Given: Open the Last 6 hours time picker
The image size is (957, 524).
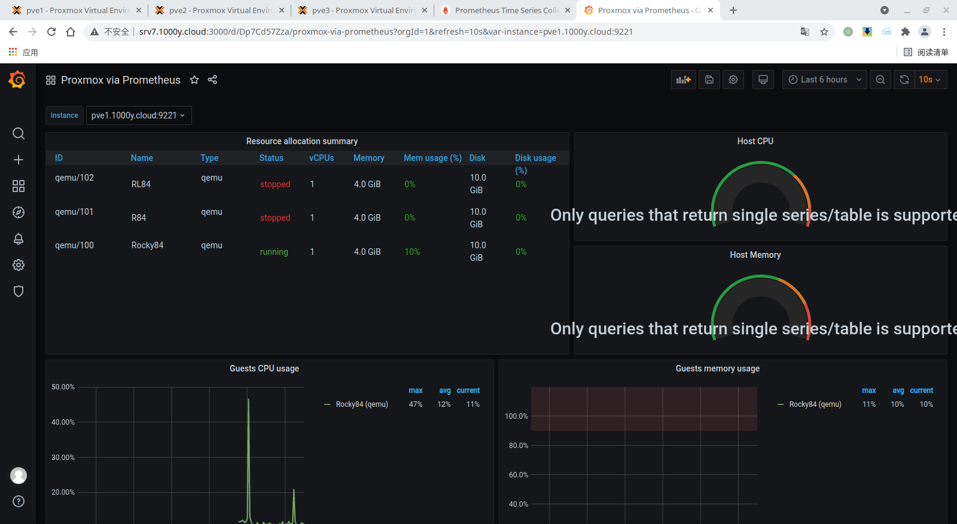Looking at the screenshot, I should click(x=824, y=80).
